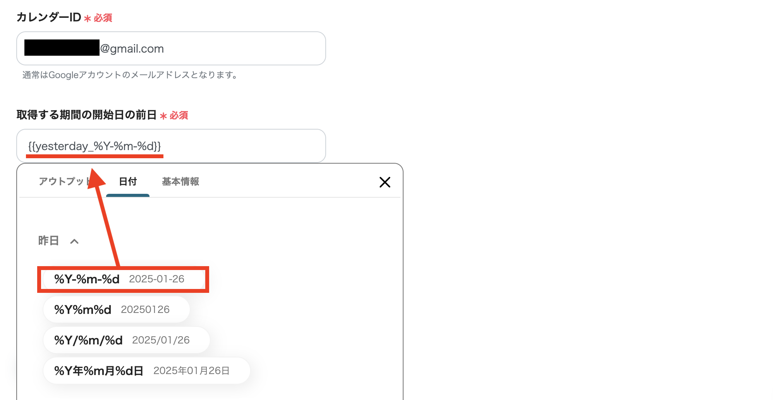This screenshot has width=773, height=400.
Task: Select the currently active 日付 tab
Action: pyautogui.click(x=128, y=182)
